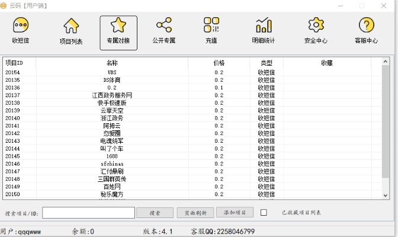Focus the 搜索项目/ID input field

88,212
